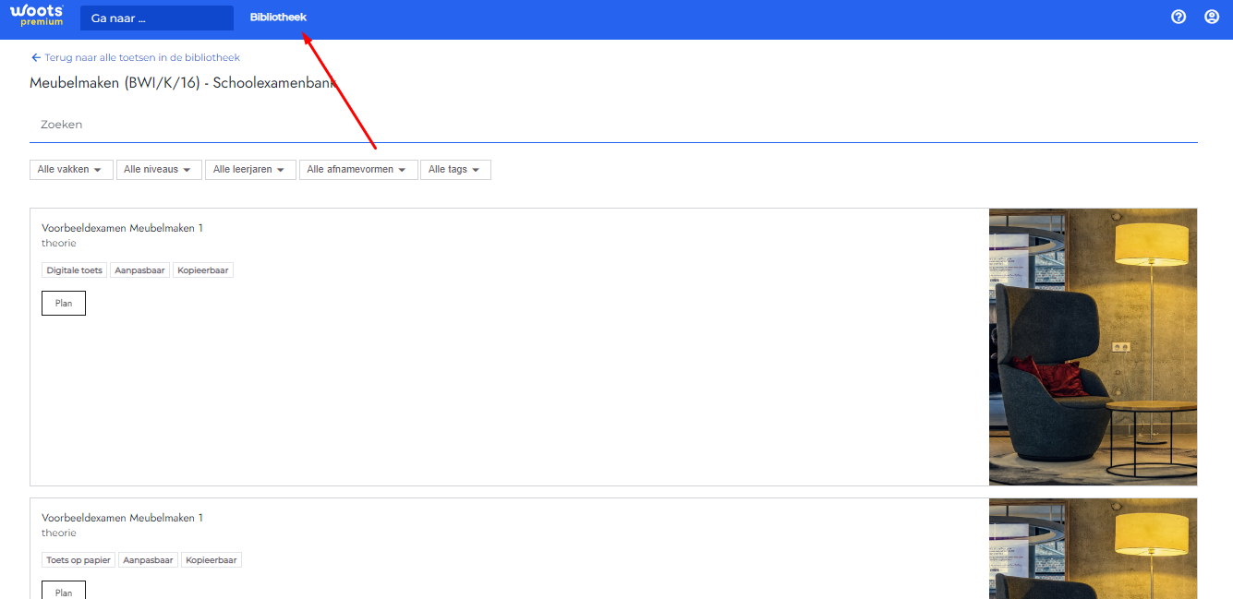
Task: Open the Alle afnamevormen dropdown
Action: [x=358, y=170]
